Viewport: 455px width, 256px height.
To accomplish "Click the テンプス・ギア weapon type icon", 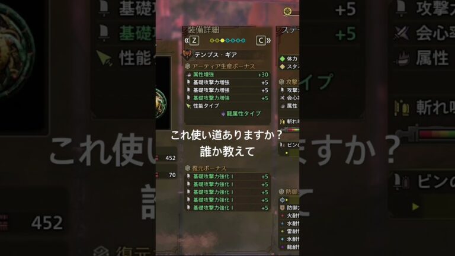I will (x=187, y=55).
